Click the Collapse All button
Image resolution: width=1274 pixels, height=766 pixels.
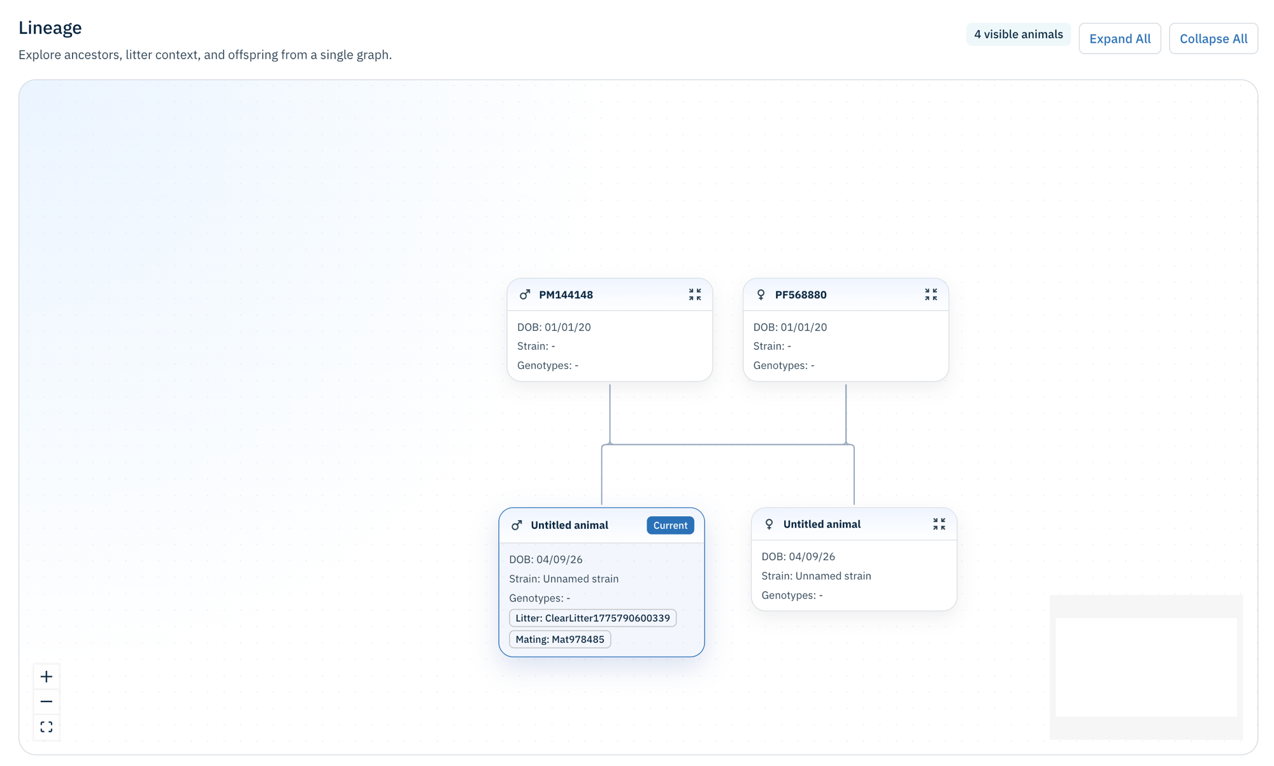click(x=1213, y=38)
